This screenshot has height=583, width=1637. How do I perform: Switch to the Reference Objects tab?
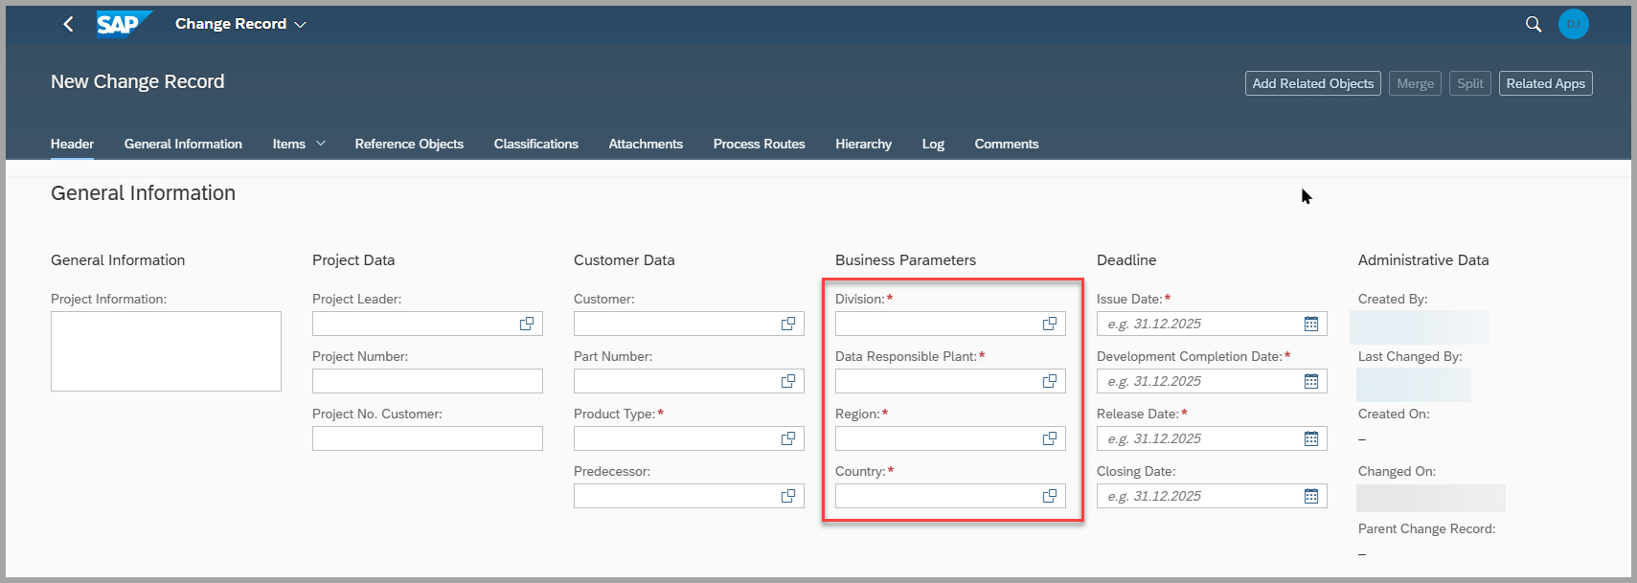pos(409,144)
